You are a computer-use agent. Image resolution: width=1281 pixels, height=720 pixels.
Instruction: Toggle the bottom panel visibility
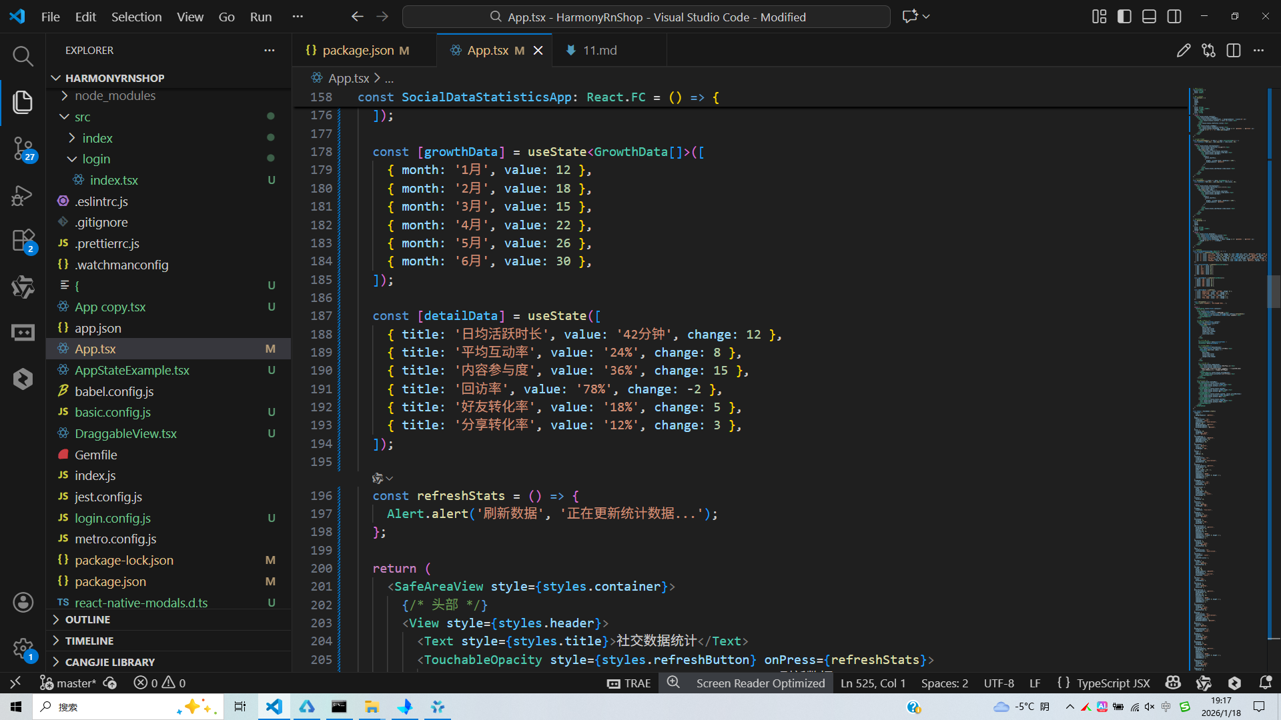pos(1149,17)
